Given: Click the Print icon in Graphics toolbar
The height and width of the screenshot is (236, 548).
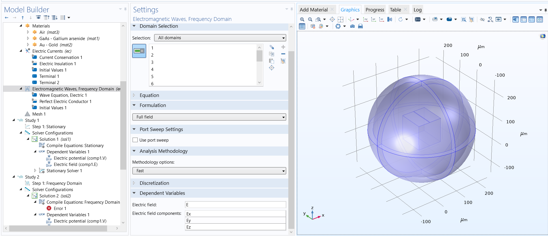Looking at the screenshot, I should tap(360, 26).
